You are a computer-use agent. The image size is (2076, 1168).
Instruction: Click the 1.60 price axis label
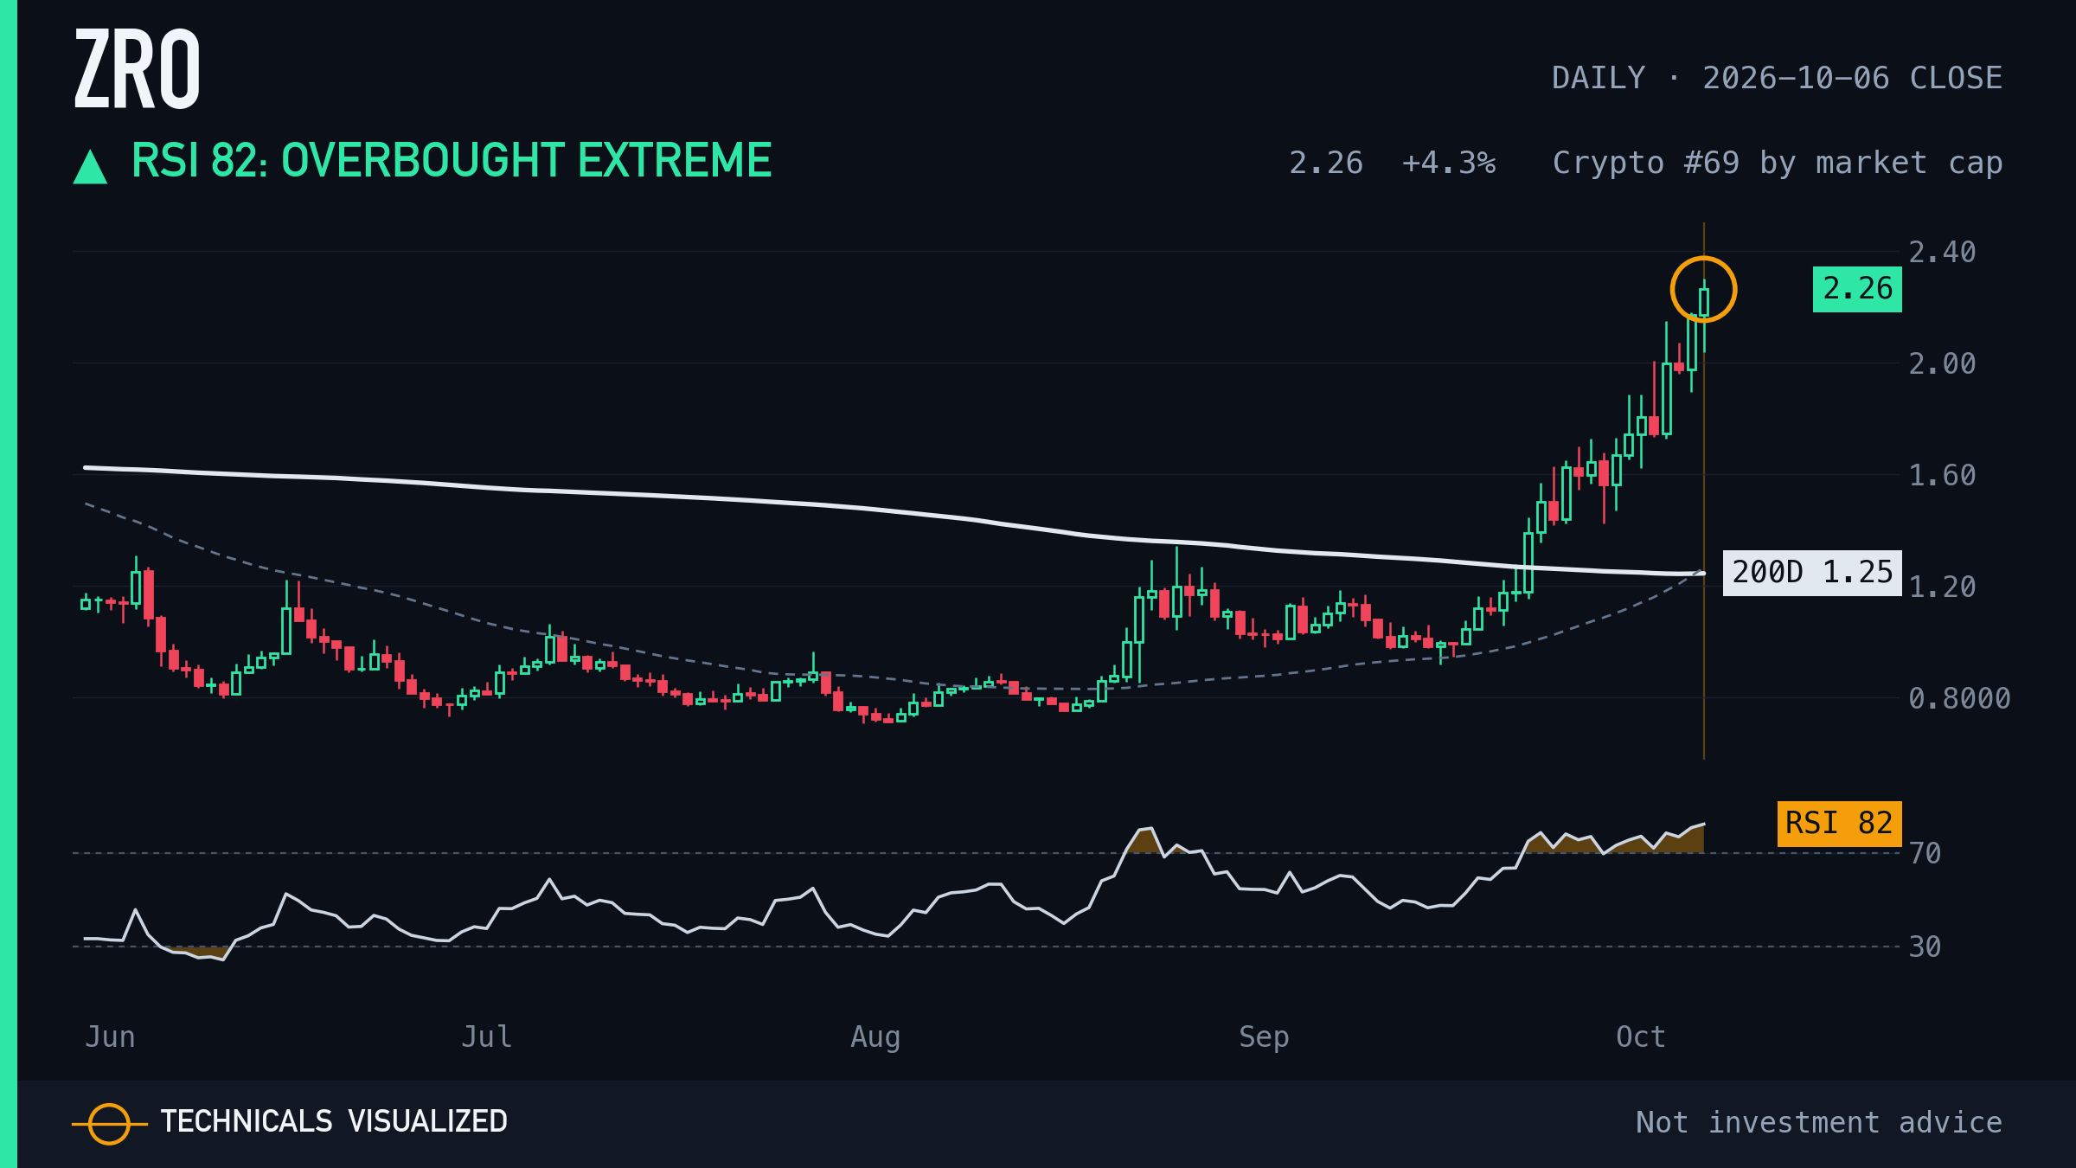1943,475
